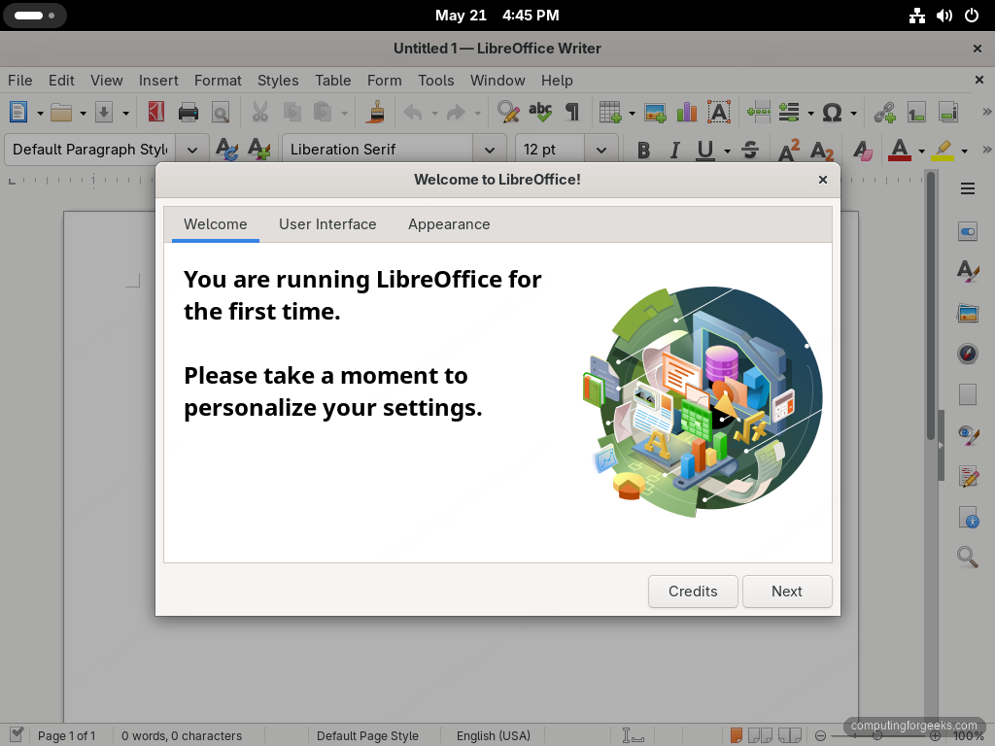
Task: Open the Tools menu
Action: 436,81
